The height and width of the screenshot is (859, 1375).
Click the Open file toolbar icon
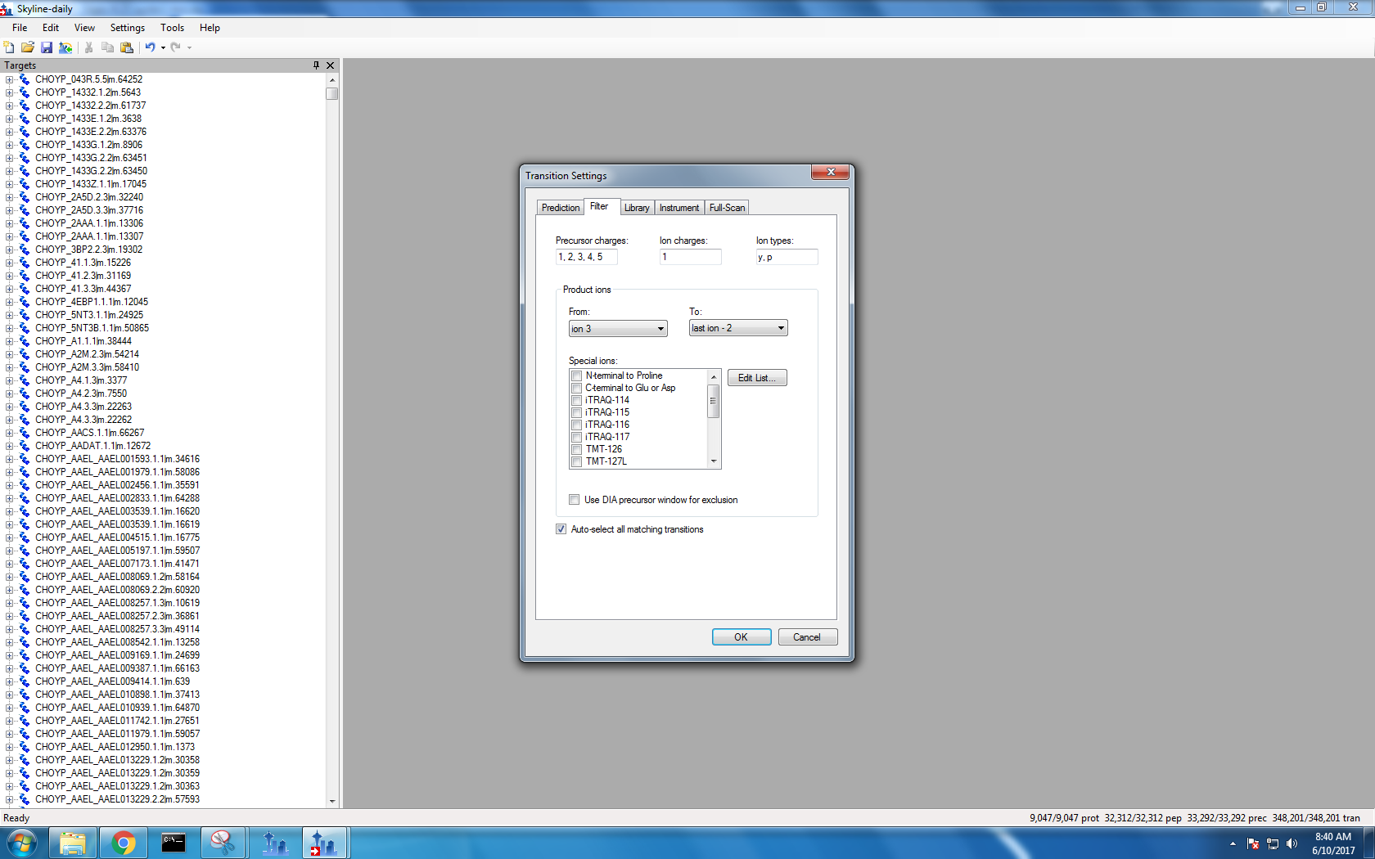tap(28, 47)
